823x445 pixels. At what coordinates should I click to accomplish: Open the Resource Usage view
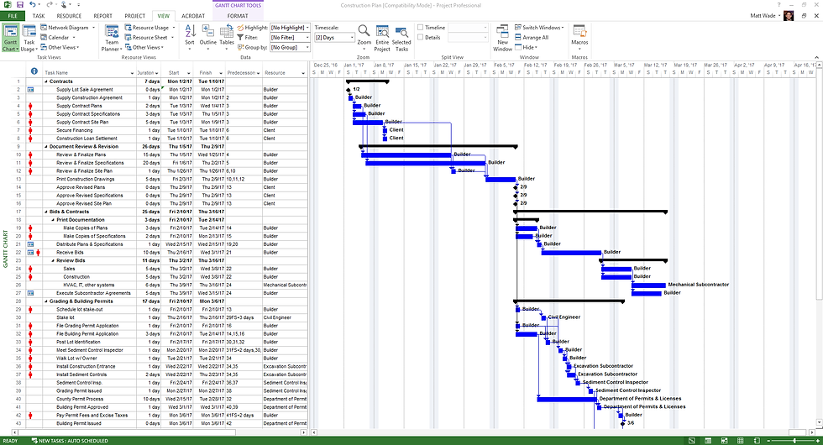[150, 27]
